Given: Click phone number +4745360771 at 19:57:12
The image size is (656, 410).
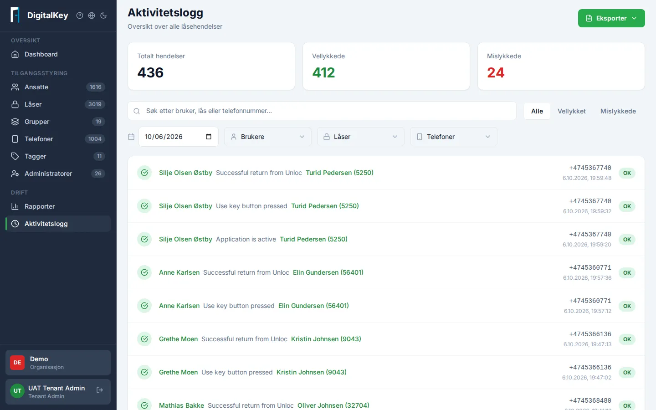Looking at the screenshot, I should [590, 301].
